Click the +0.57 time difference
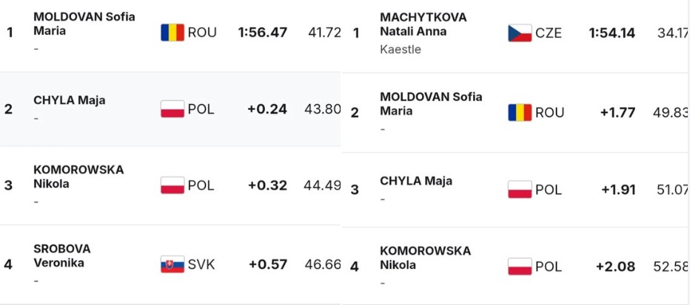 [x=267, y=264]
